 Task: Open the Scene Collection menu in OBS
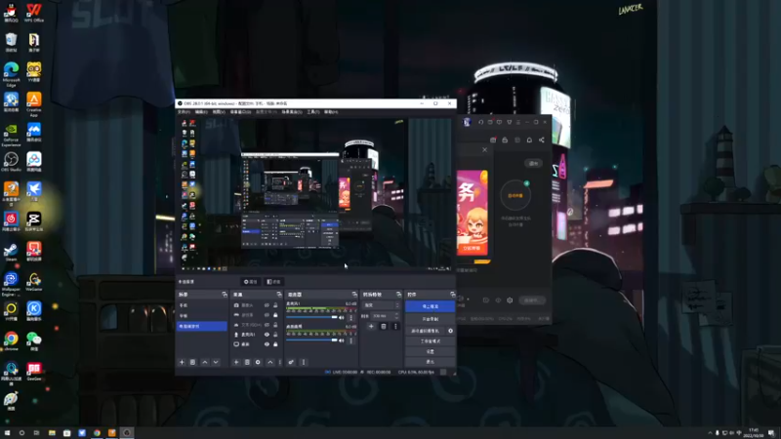coord(292,112)
